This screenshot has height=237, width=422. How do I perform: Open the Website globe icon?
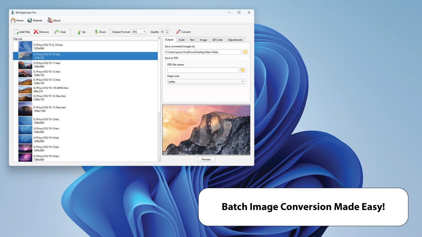30,20
